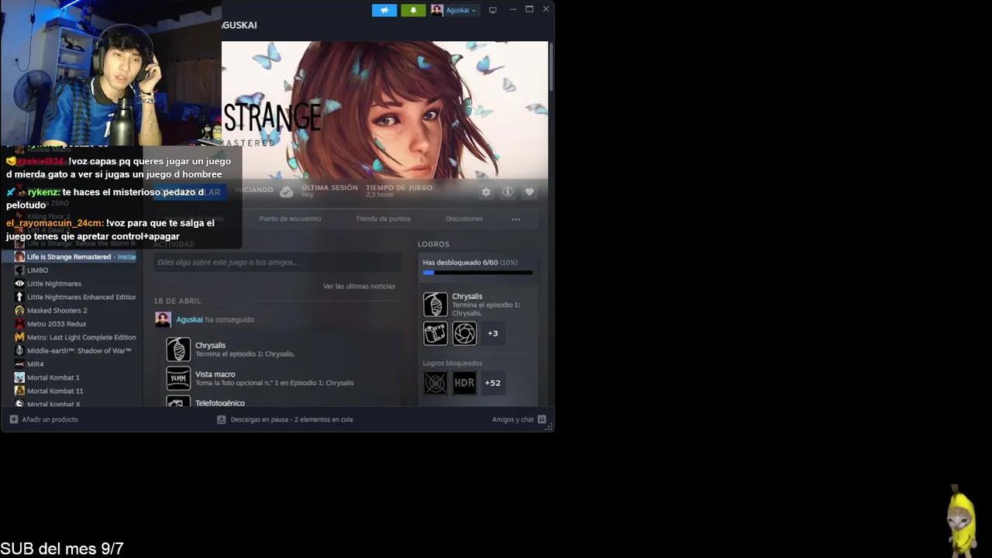This screenshot has width=992, height=558.
Task: Open Punto de encuentro tab
Action: click(x=290, y=219)
